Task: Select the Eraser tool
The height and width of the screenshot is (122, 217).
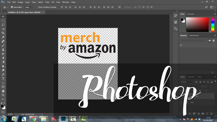Action: [x=3, y=58]
